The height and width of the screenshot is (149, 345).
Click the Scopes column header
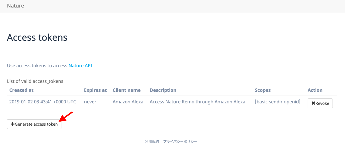[x=263, y=90]
